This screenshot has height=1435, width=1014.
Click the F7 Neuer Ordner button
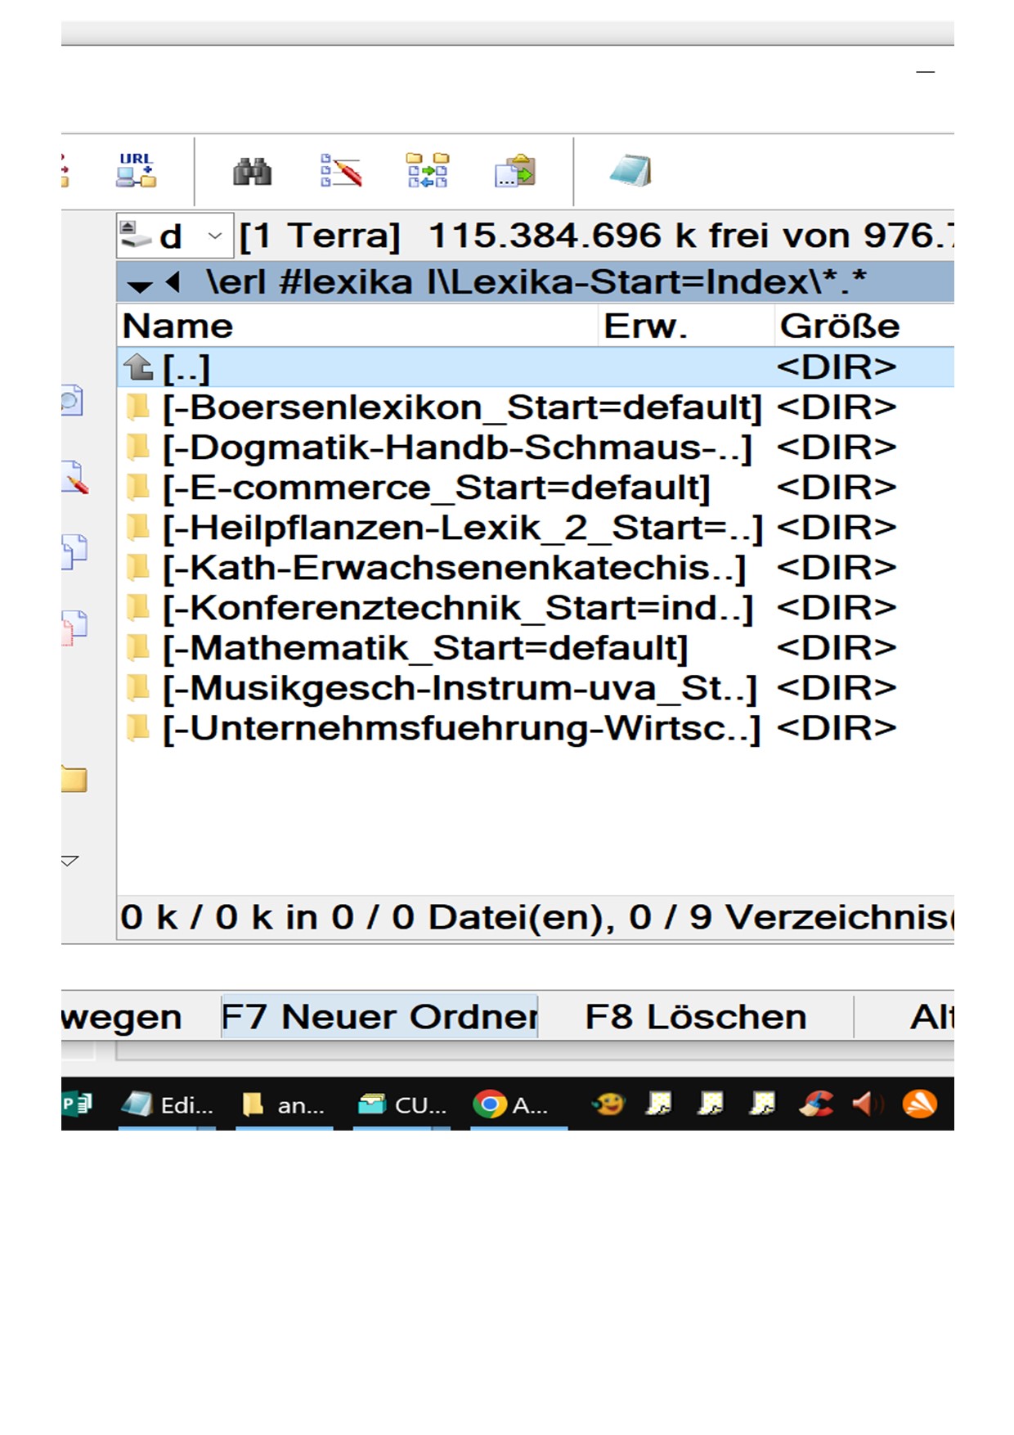pos(379,1016)
